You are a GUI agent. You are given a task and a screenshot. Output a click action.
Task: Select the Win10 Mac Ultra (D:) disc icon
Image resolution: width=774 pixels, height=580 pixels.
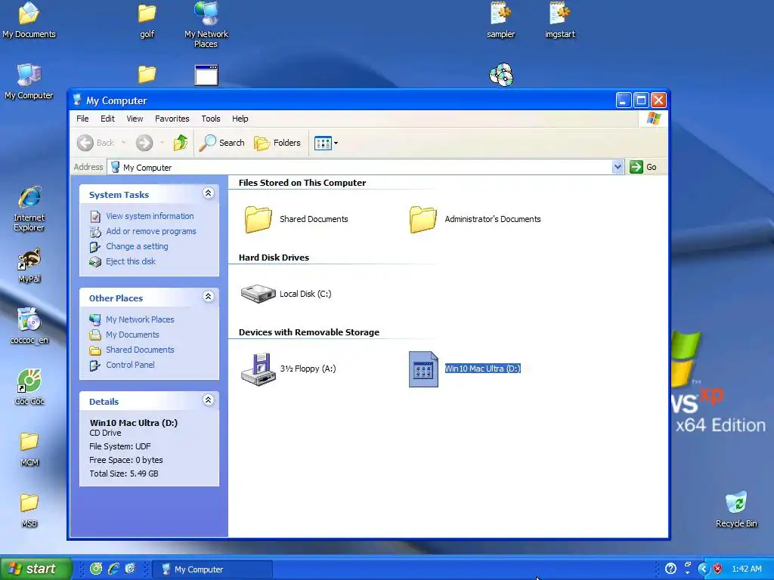click(x=423, y=369)
